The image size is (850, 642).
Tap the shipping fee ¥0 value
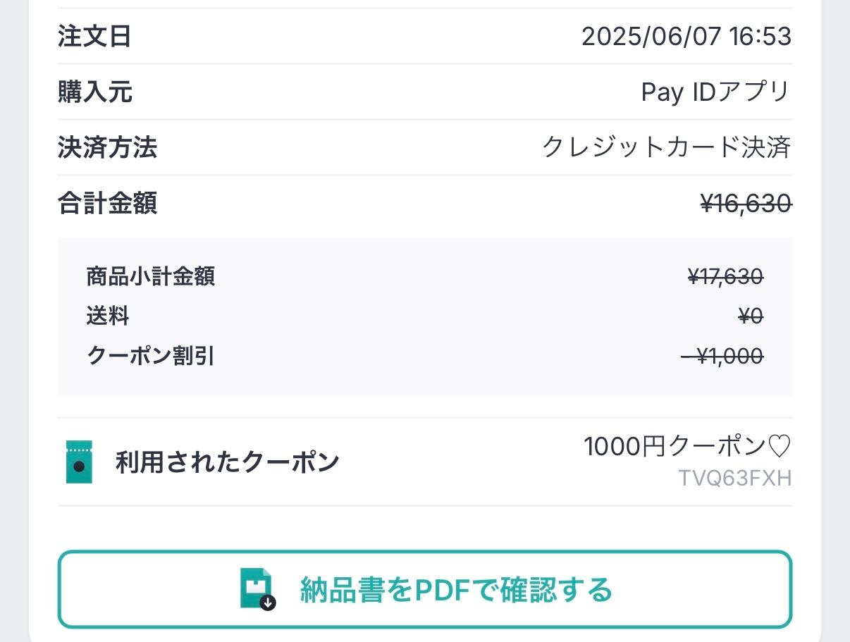[751, 316]
